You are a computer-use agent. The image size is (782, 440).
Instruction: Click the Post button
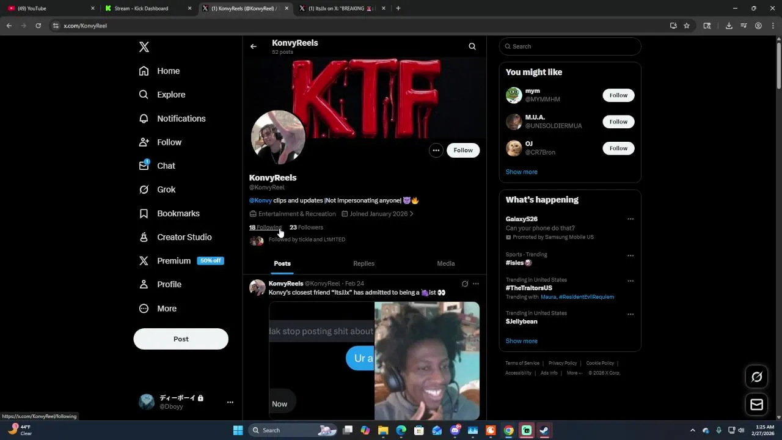[x=181, y=339]
